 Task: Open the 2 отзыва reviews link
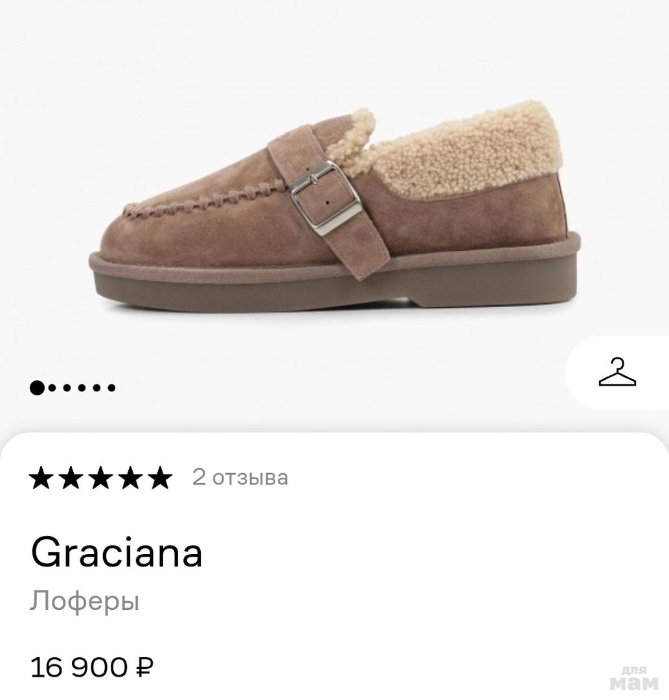click(240, 478)
